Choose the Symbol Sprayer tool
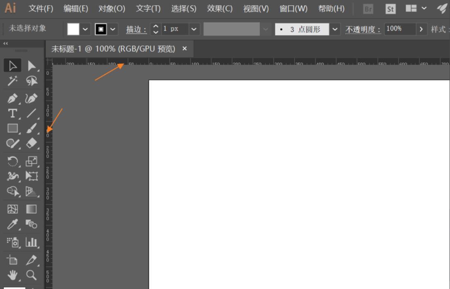This screenshot has width=450, height=289. [12, 242]
